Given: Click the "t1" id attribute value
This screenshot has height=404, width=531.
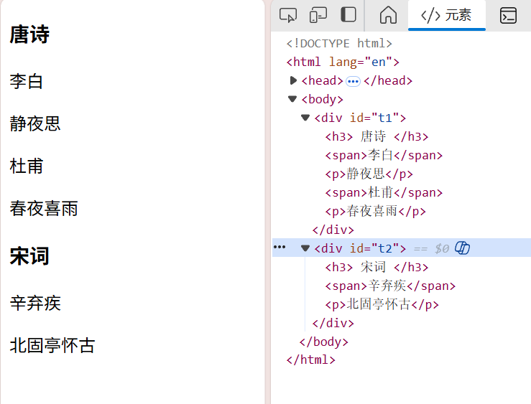Looking at the screenshot, I should click(385, 118).
